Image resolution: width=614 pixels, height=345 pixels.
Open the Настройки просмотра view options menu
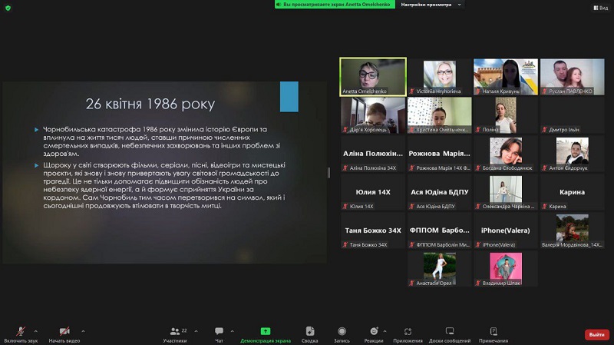click(x=431, y=5)
